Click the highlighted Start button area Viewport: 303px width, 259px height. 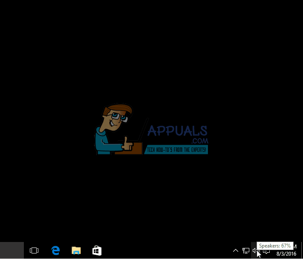[x=12, y=250]
